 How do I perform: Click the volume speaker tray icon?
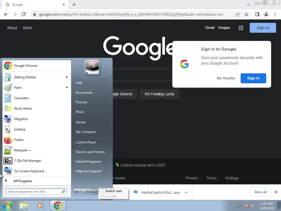(x=253, y=206)
